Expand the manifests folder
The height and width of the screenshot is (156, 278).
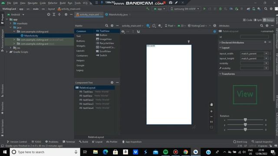coord(10,23)
